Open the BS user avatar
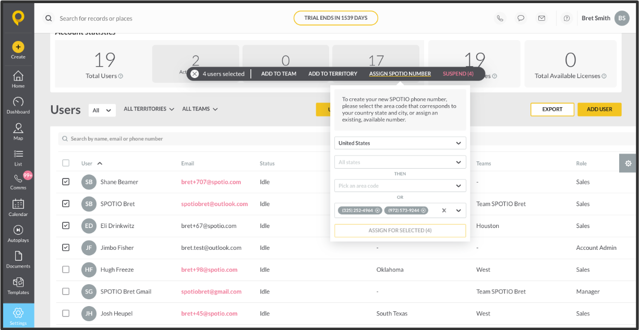 622,18
